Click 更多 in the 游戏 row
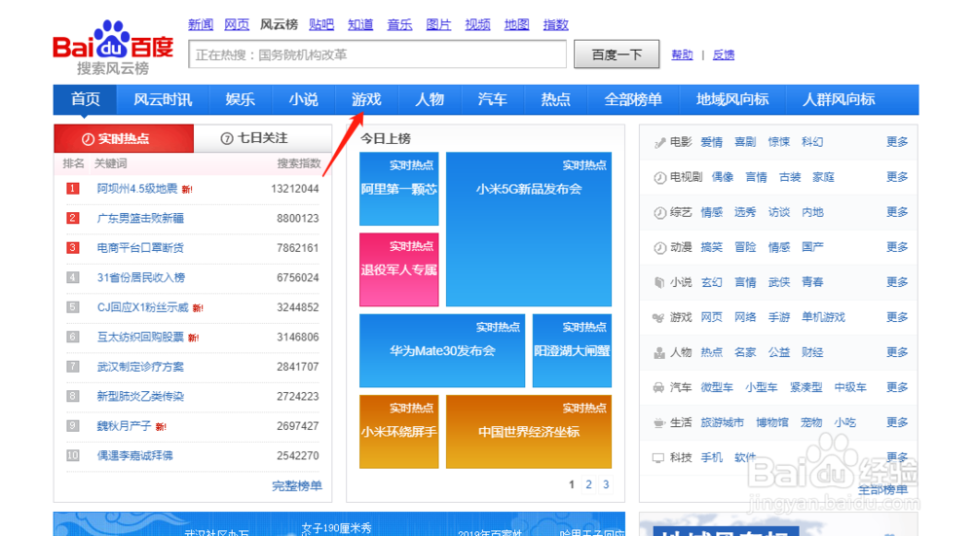 (x=897, y=318)
